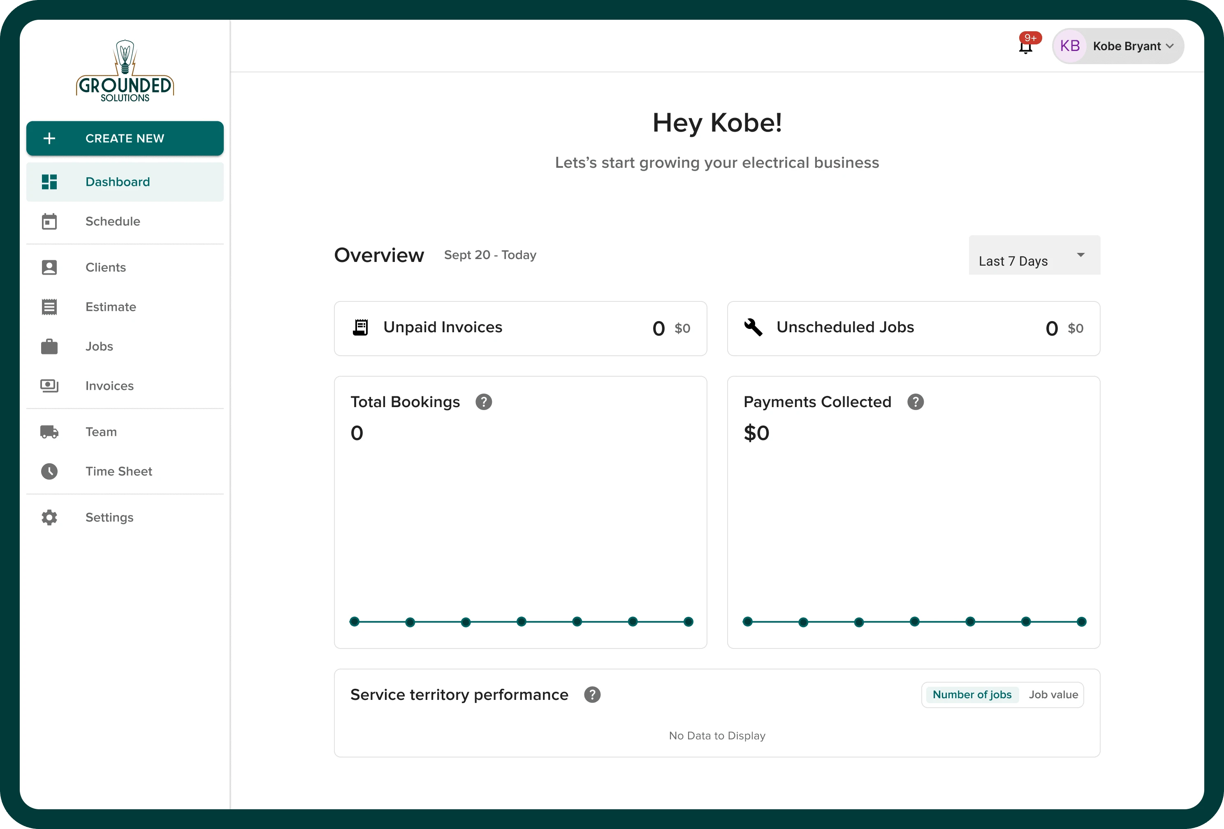The image size is (1224, 829).
Task: Click first data point in Total Bookings chart
Action: [x=355, y=621]
